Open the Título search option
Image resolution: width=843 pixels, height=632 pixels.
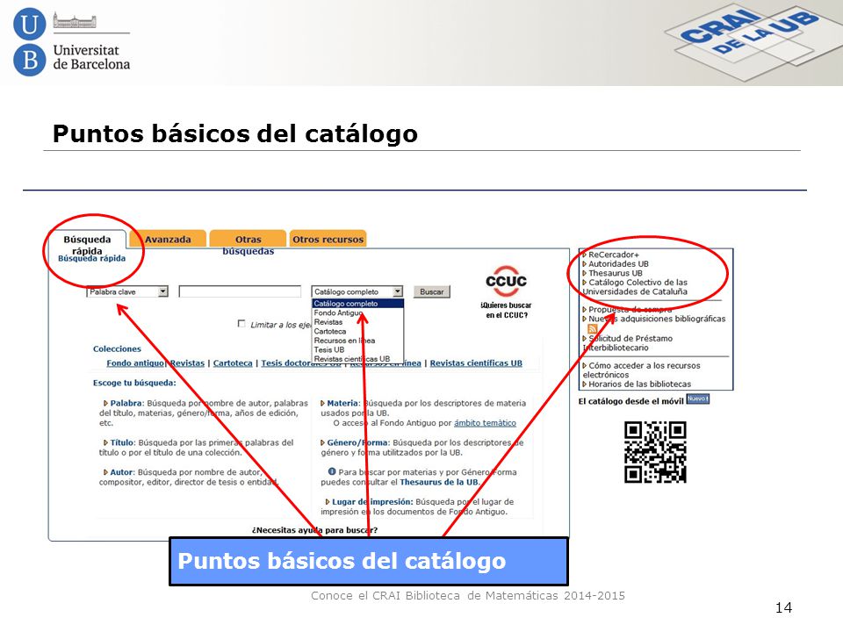click(122, 442)
